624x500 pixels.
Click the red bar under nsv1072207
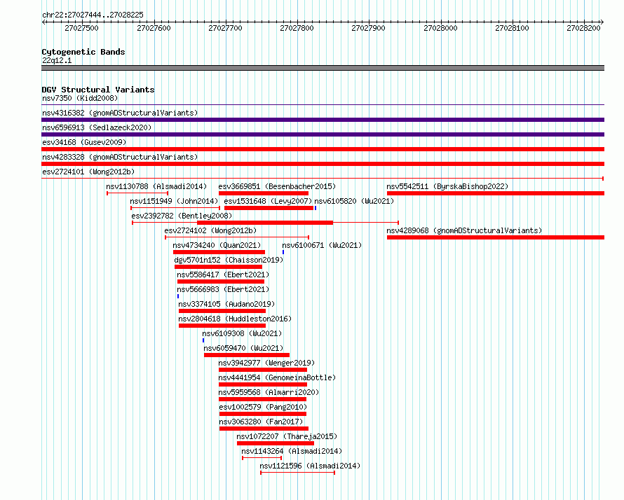tap(276, 443)
